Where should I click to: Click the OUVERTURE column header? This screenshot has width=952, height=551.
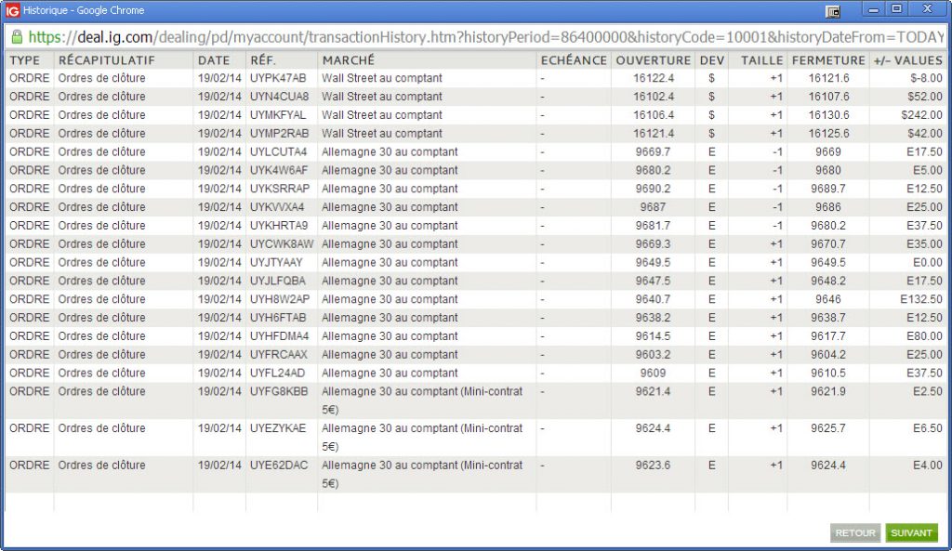654,60
